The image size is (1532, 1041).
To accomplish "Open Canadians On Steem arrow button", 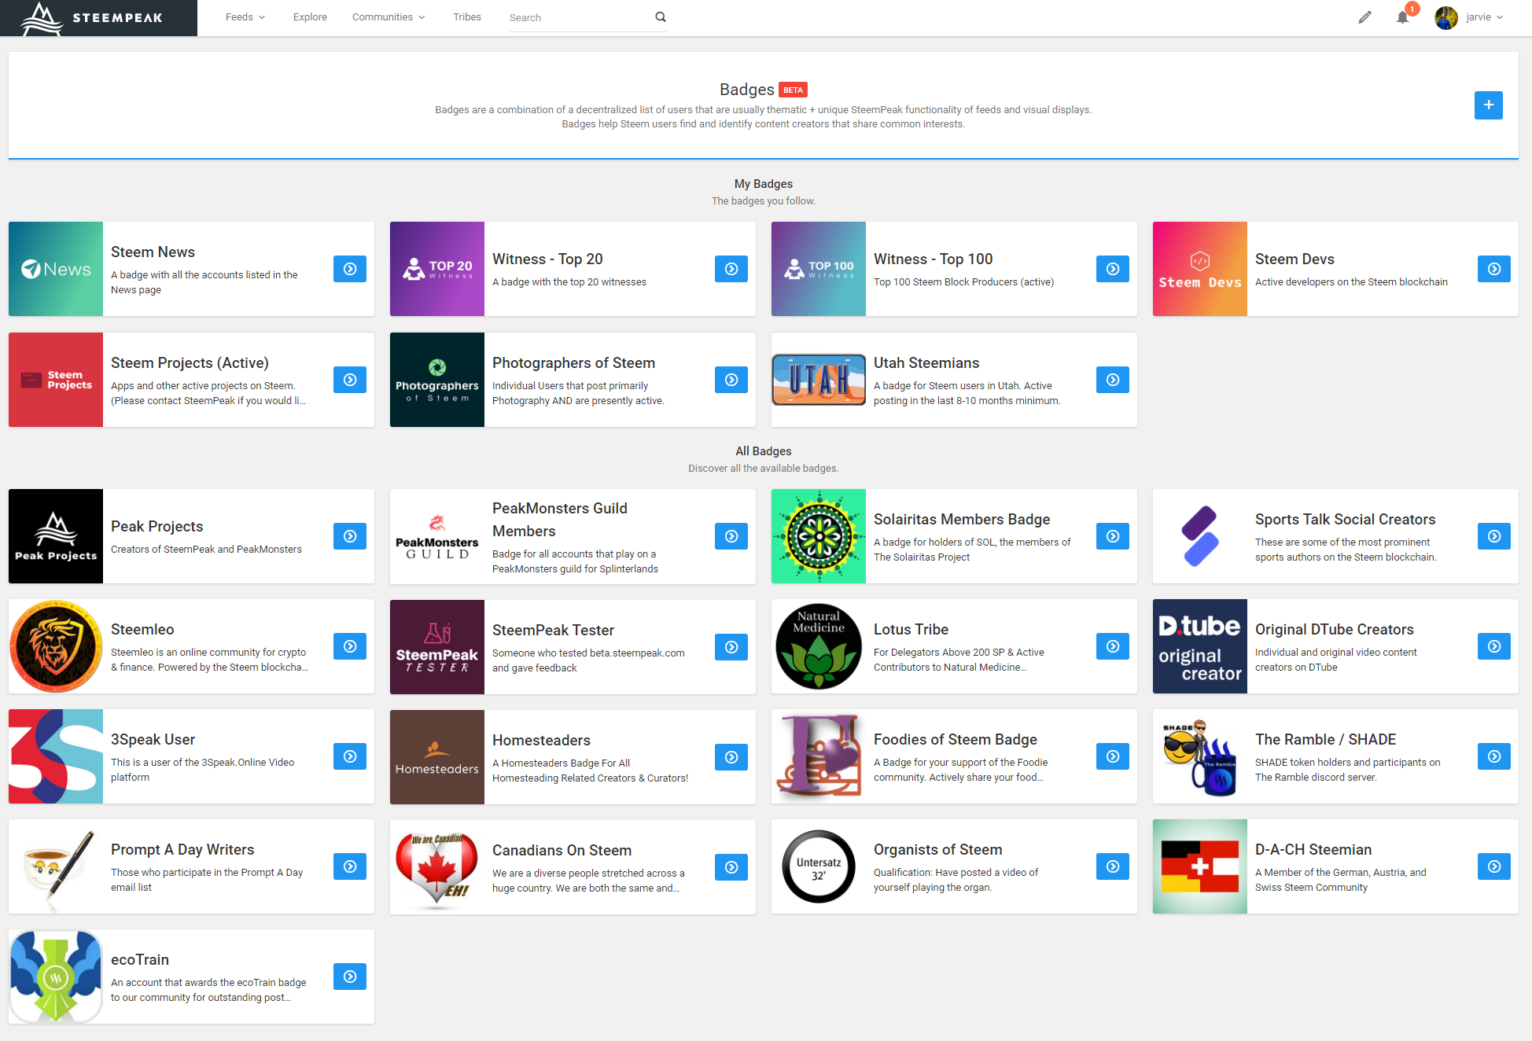I will tap(731, 867).
